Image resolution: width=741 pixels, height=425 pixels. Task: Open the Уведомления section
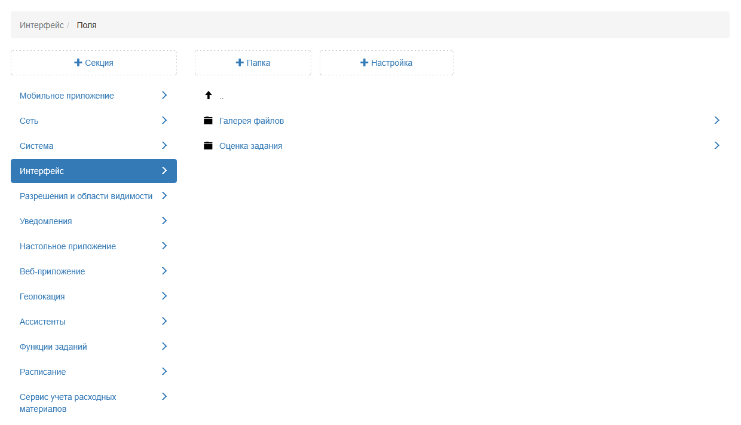click(x=46, y=221)
